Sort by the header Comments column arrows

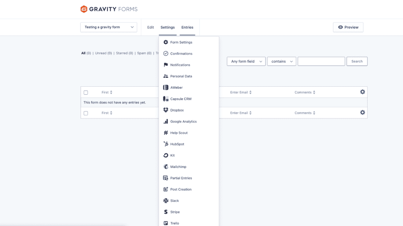[x=314, y=92]
